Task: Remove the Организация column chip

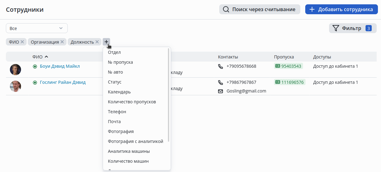Action: (x=62, y=42)
